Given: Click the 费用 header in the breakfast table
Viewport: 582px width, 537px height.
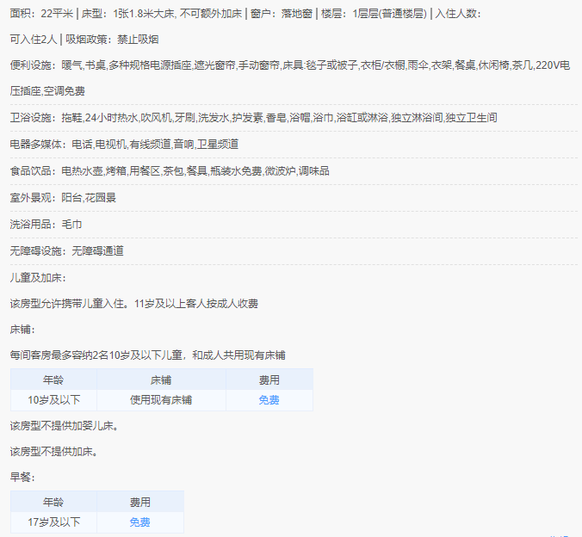Looking at the screenshot, I should [x=140, y=502].
